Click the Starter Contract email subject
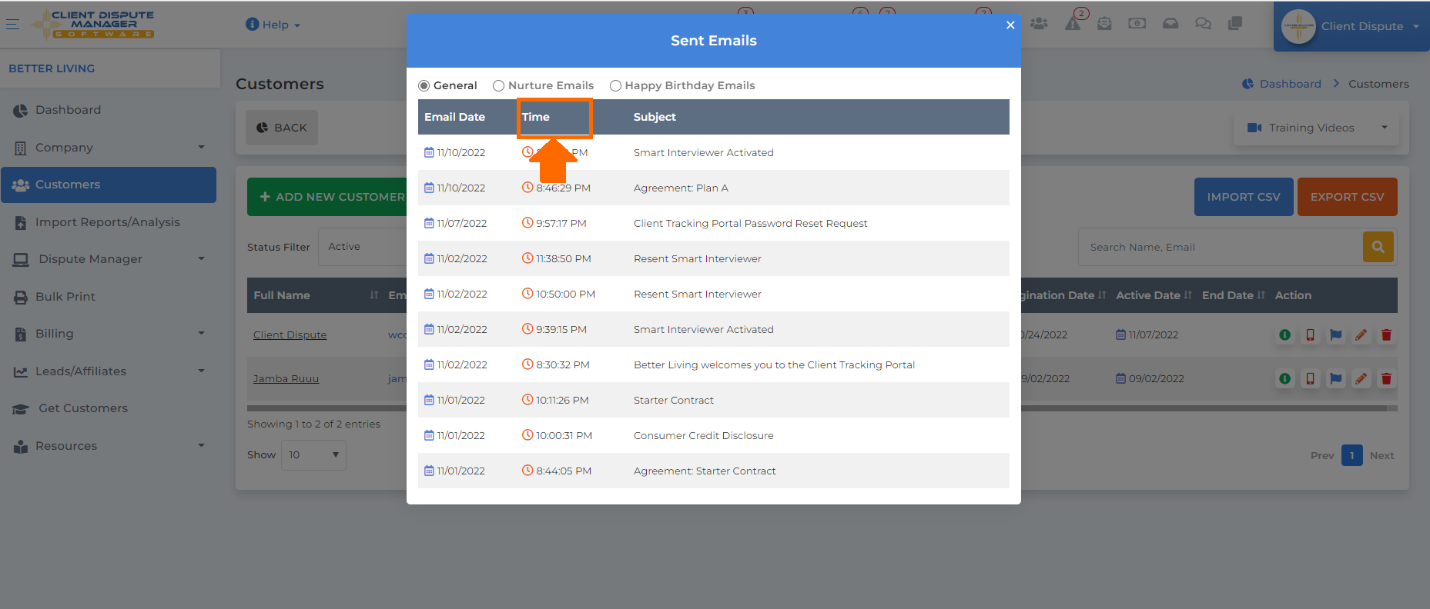This screenshot has height=609, width=1430. tap(673, 400)
